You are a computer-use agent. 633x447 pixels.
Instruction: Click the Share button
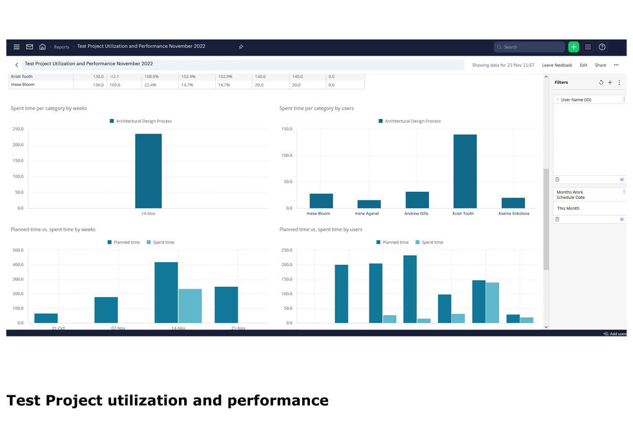point(600,65)
